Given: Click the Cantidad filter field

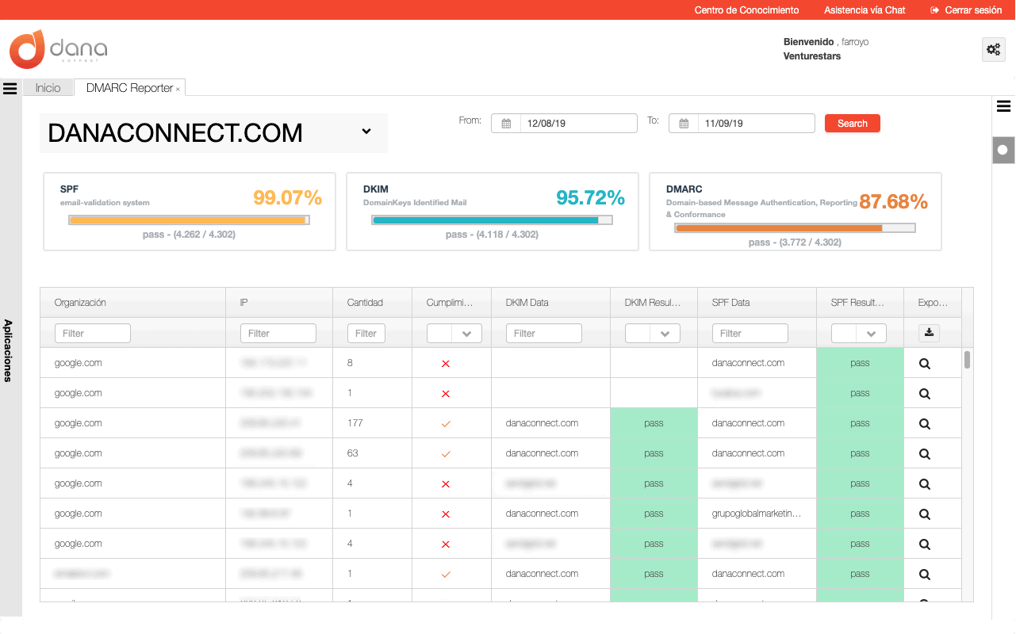Looking at the screenshot, I should click(x=366, y=334).
